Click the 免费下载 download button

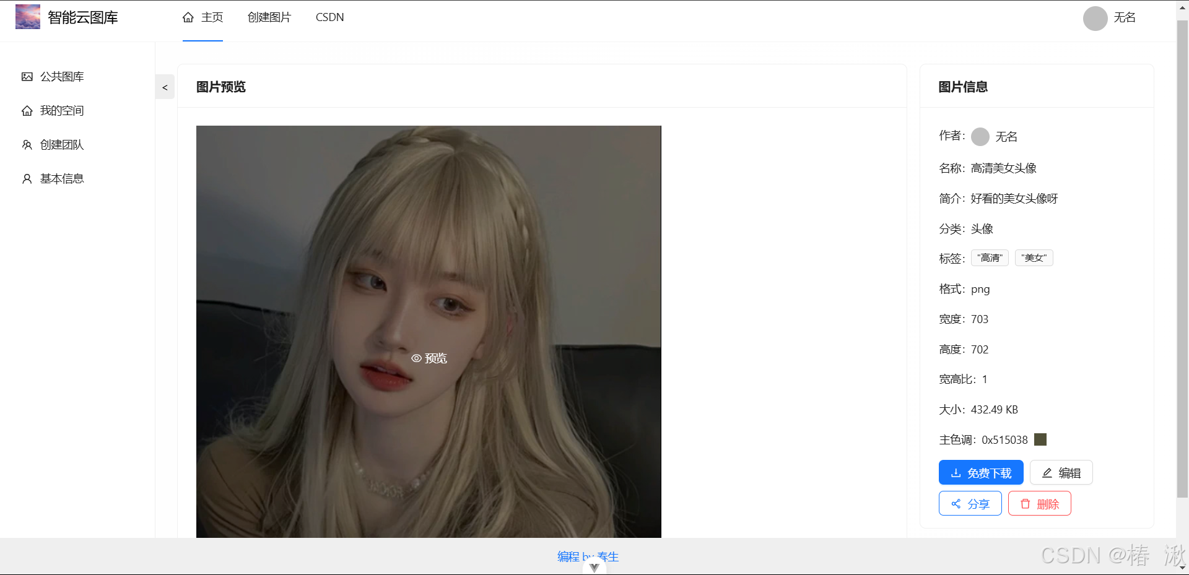tap(981, 473)
